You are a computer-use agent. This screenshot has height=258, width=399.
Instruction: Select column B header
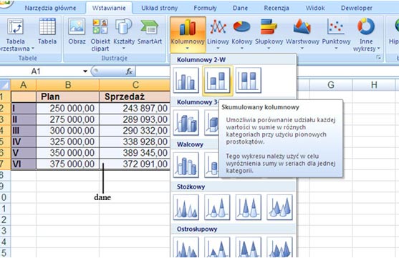coord(67,85)
